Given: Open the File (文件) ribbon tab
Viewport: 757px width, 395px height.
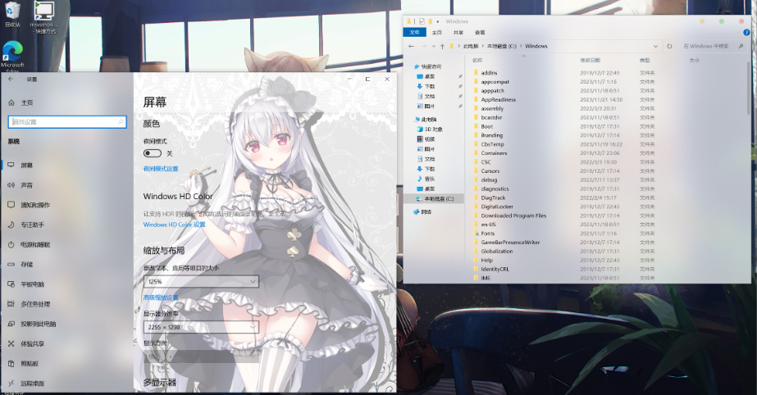Looking at the screenshot, I should coord(415,32).
